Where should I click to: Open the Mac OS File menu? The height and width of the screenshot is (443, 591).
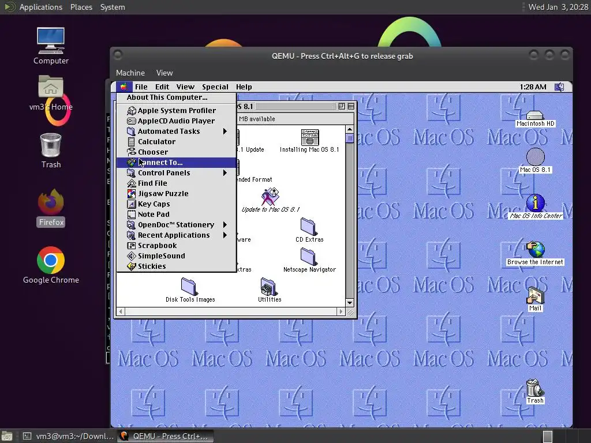[x=141, y=87]
